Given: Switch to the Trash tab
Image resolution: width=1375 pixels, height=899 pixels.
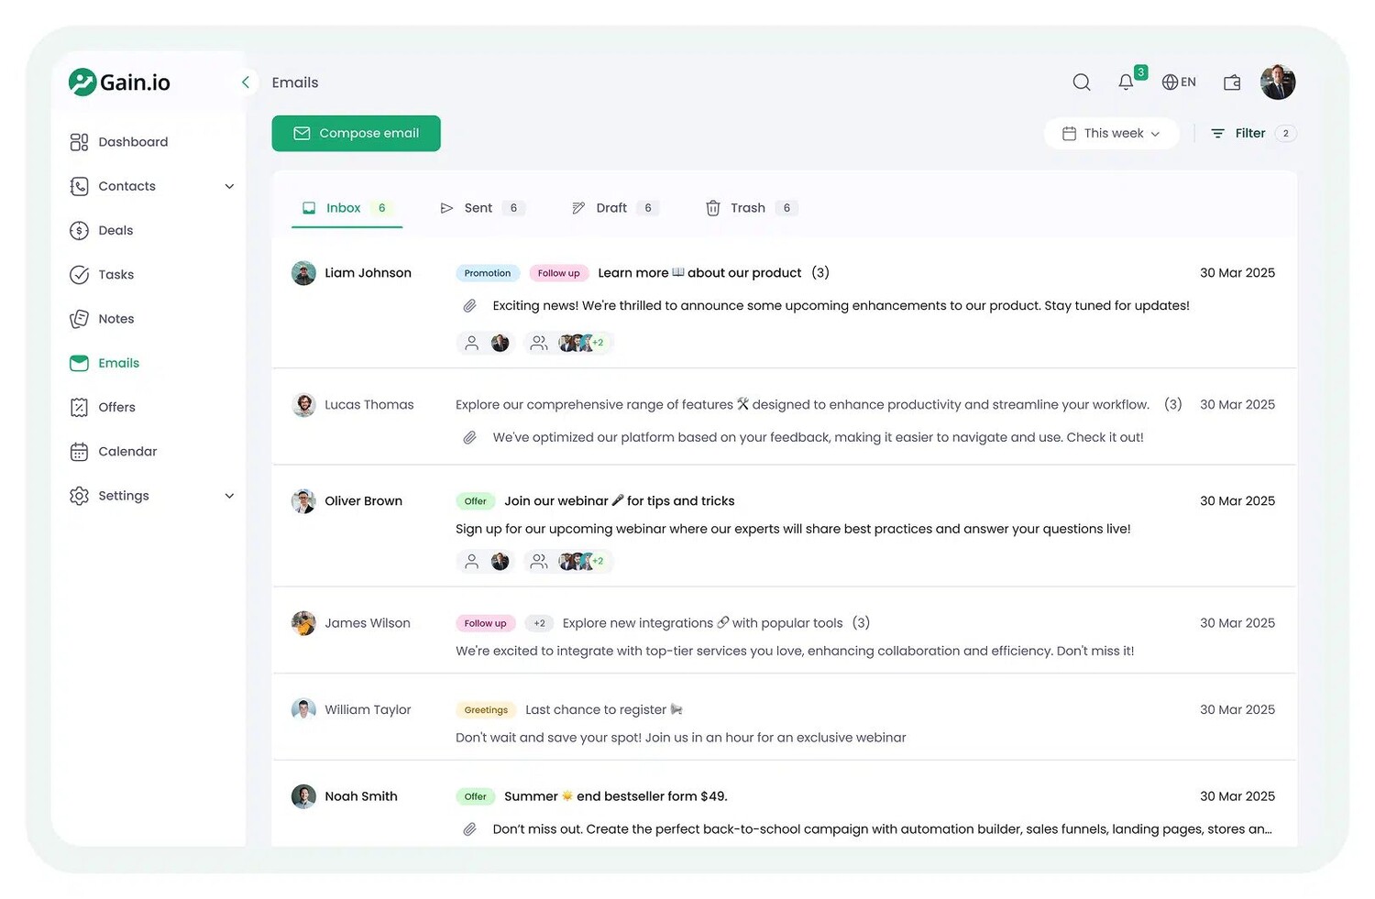Looking at the screenshot, I should pyautogui.click(x=747, y=208).
